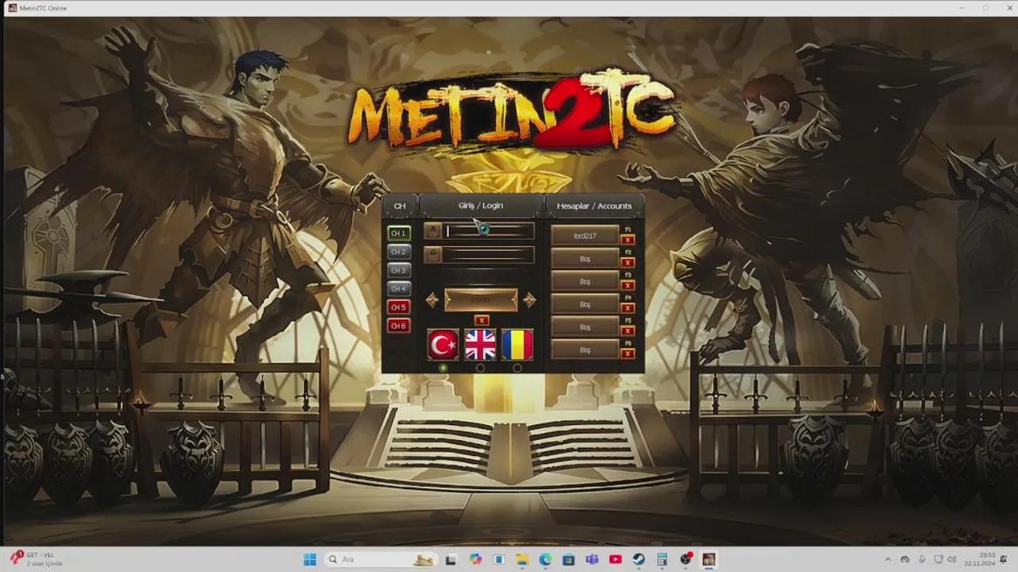The image size is (1018, 572).
Task: Click red X delete for F4 slot
Action: coord(628,308)
